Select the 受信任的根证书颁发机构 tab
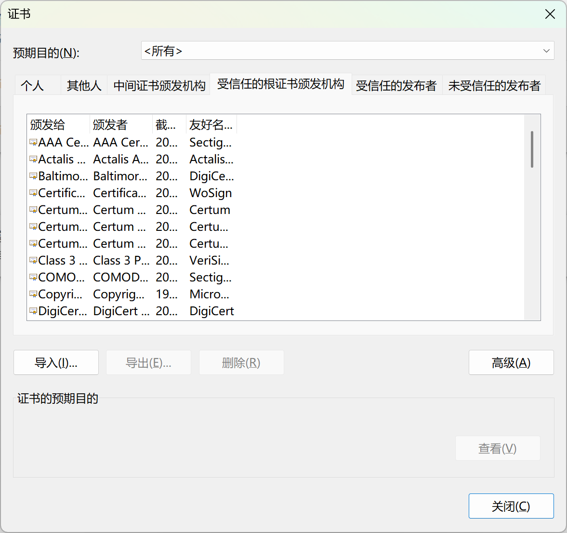The image size is (567, 533). (280, 84)
